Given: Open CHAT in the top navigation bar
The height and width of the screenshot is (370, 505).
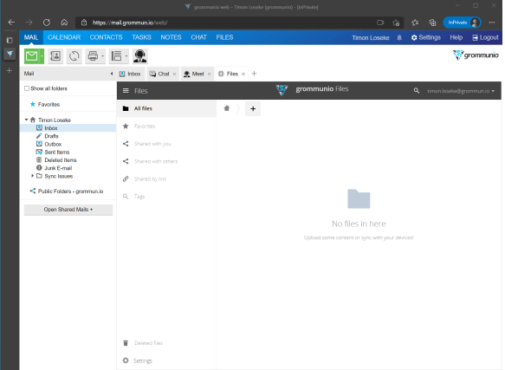Looking at the screenshot, I should (198, 37).
